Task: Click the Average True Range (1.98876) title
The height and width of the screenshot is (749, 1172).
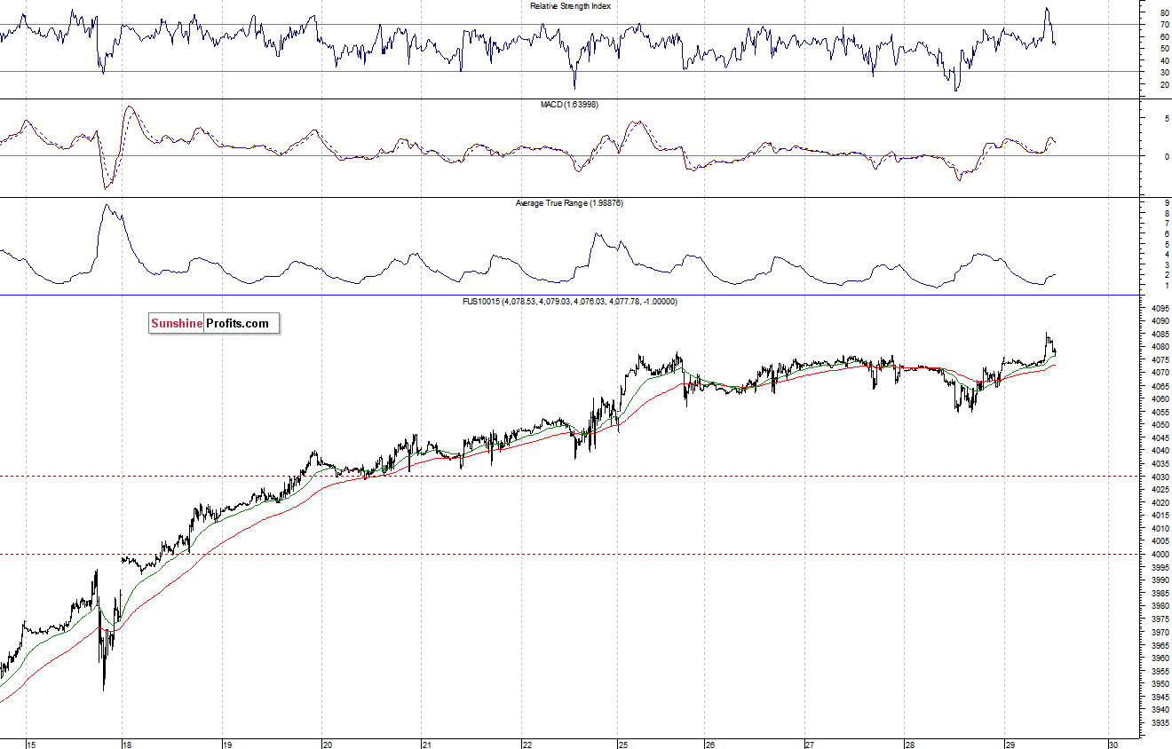Action: tap(570, 203)
